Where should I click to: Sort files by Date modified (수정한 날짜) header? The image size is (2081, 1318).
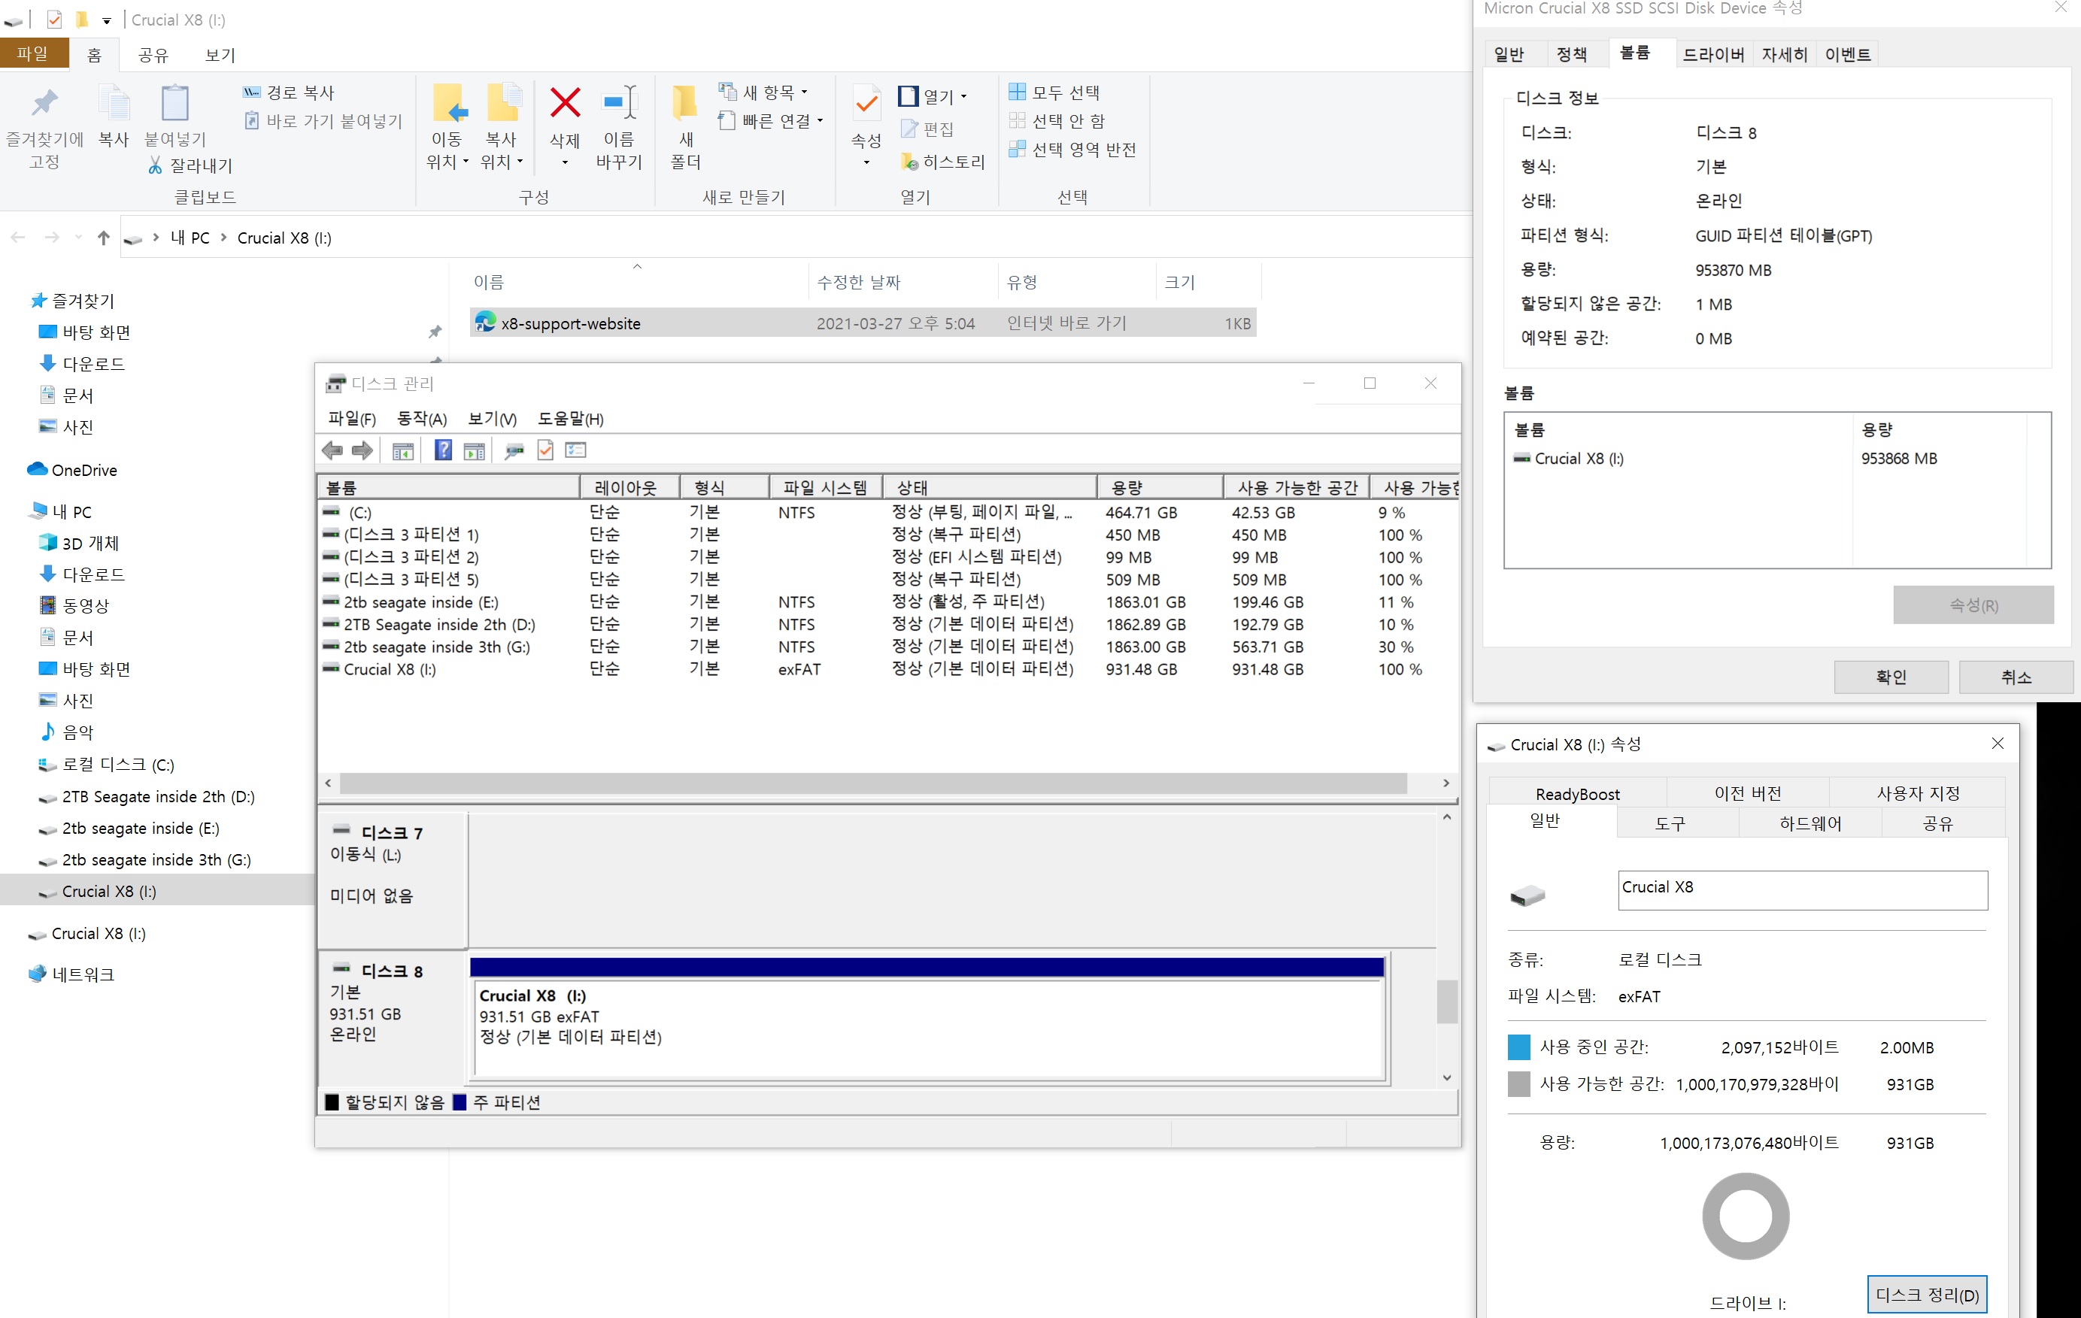point(903,283)
